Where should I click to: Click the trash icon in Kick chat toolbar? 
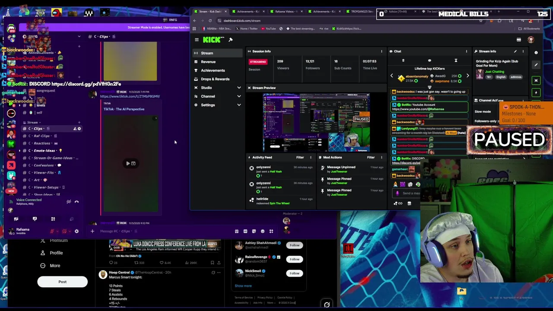point(403,60)
